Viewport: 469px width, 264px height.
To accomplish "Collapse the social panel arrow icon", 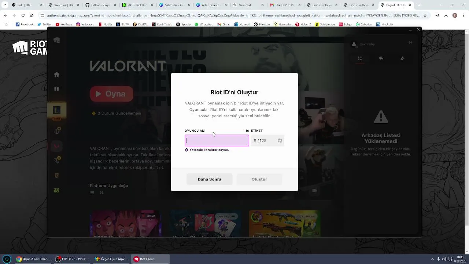I will pos(410,43).
